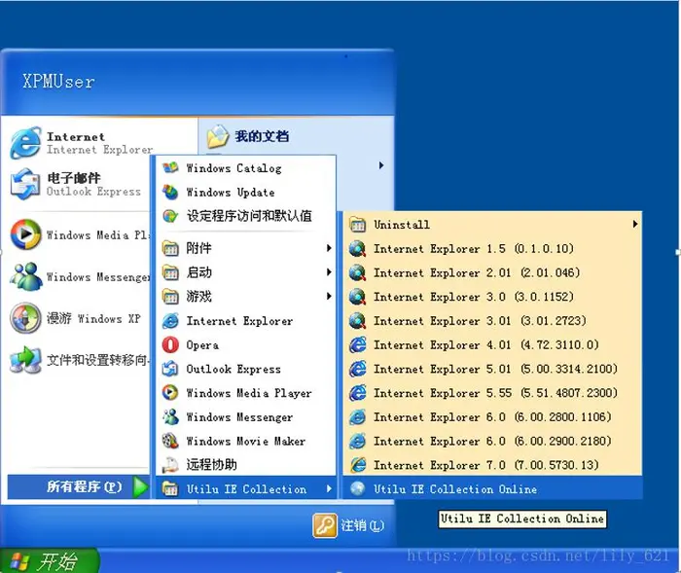The width and height of the screenshot is (681, 573).
Task: Expand the 游戏 submenu arrow
Action: tap(329, 297)
